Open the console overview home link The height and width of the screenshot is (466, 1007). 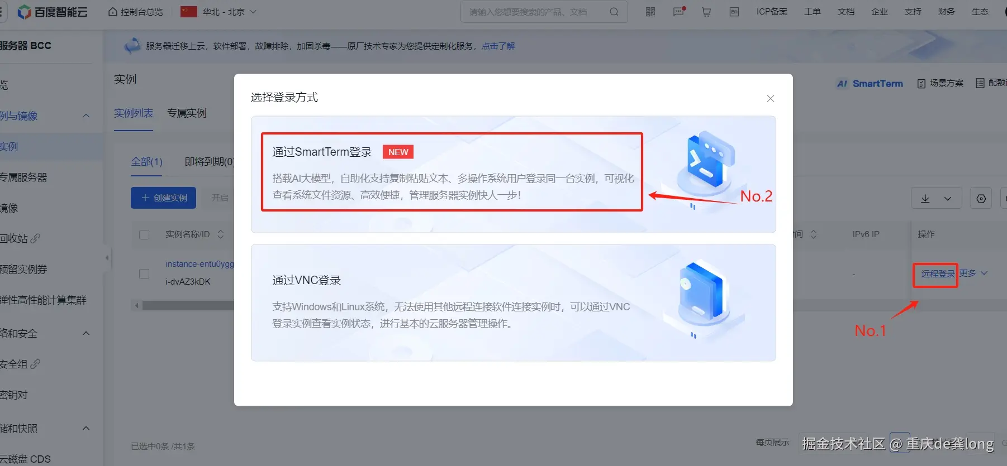pos(136,12)
